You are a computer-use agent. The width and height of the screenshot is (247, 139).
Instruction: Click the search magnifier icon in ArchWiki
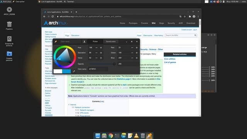pos(195,35)
